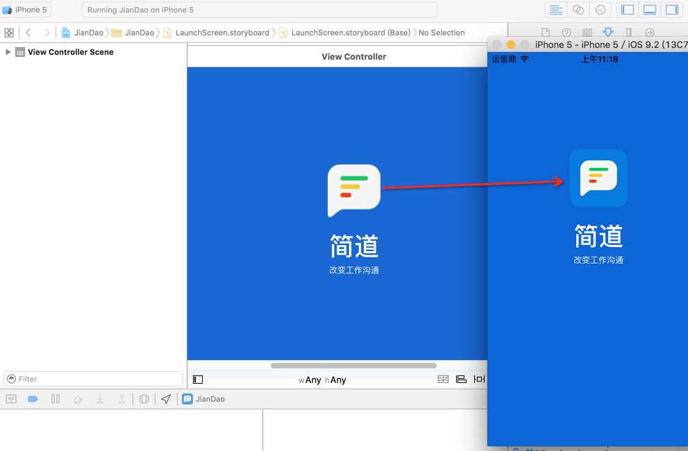Show the Attributes inspector
The image size is (688, 451).
(x=608, y=33)
